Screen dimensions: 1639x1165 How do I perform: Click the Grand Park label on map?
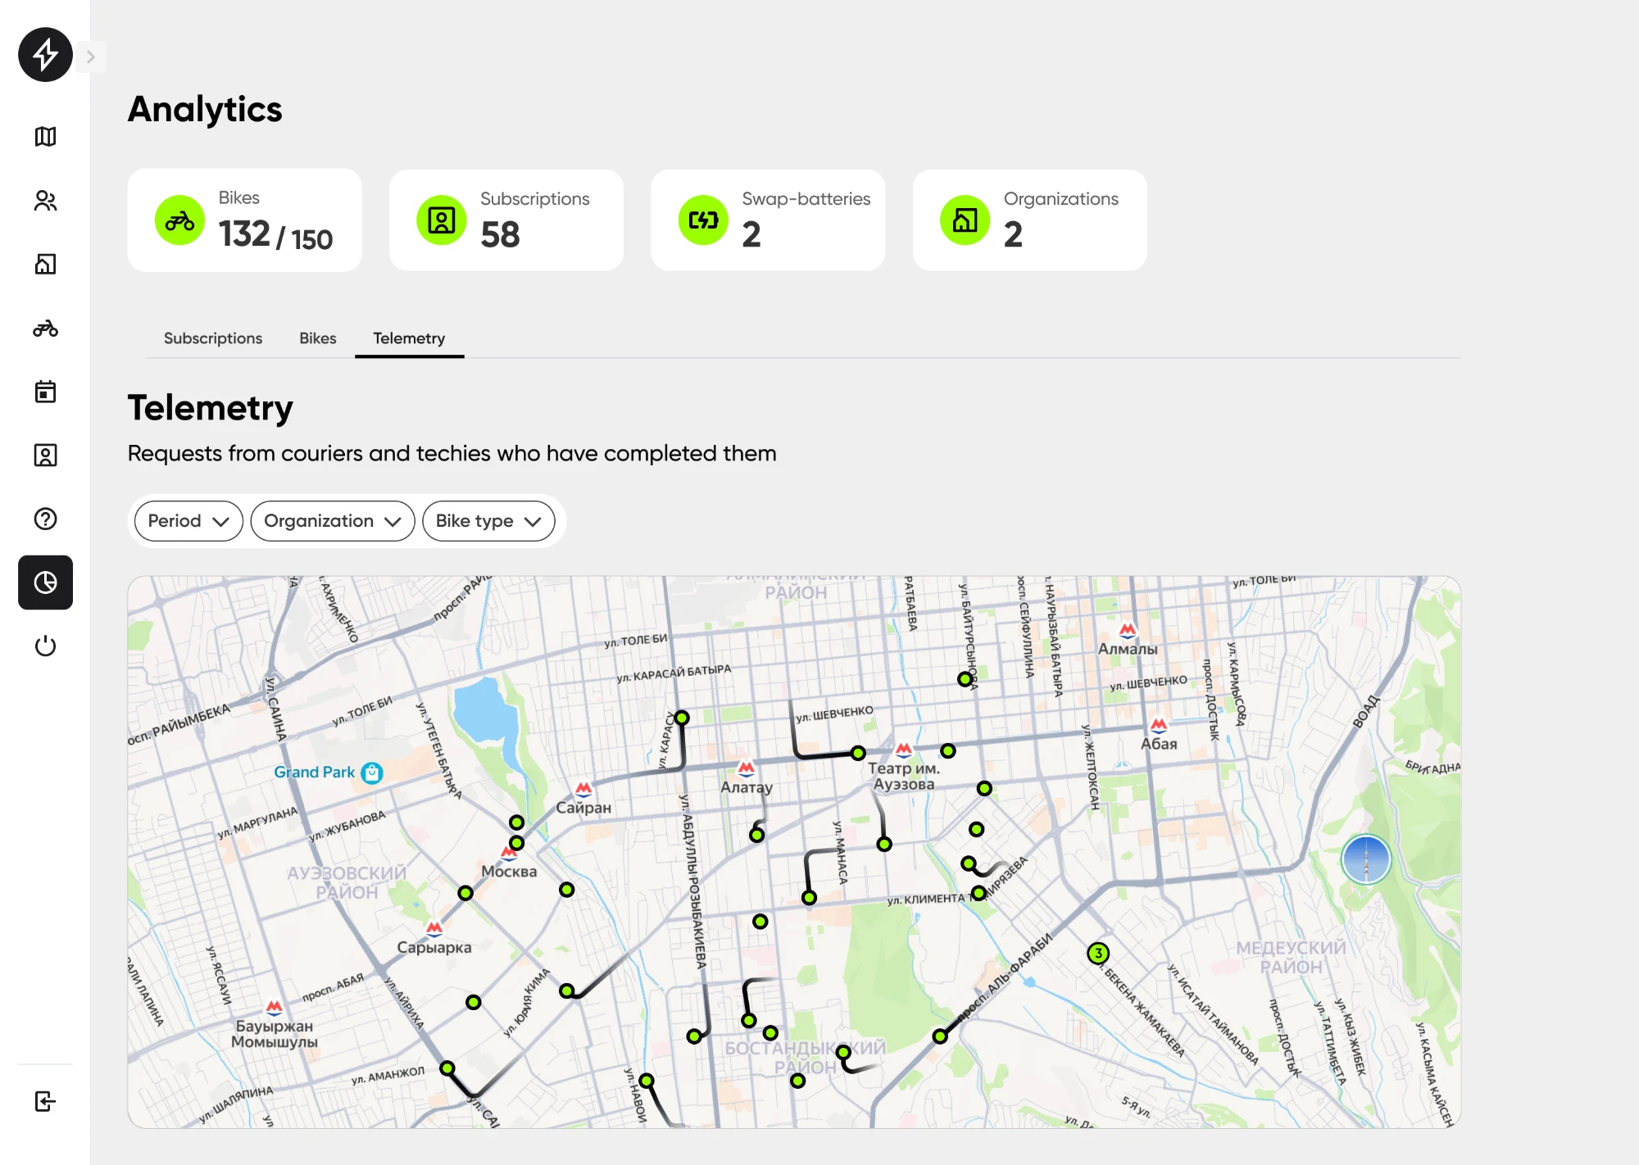pos(315,773)
